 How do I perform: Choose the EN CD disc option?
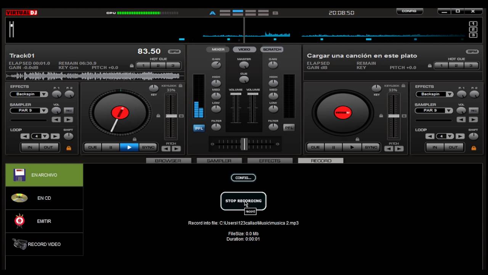(44, 198)
